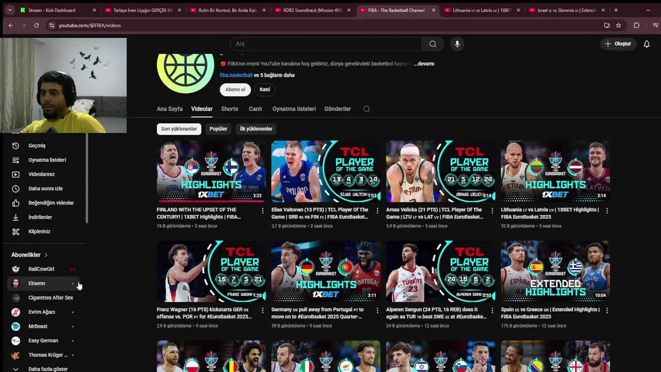
Task: Open the tab search dropdown arrow
Action: click(x=9, y=10)
